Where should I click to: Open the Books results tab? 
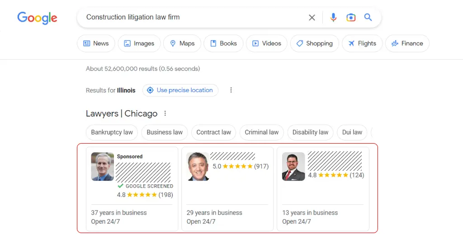223,43
